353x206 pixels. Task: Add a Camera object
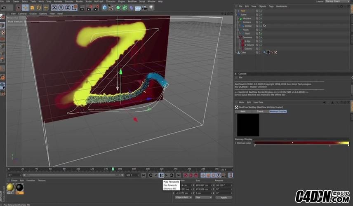coord(144,8)
